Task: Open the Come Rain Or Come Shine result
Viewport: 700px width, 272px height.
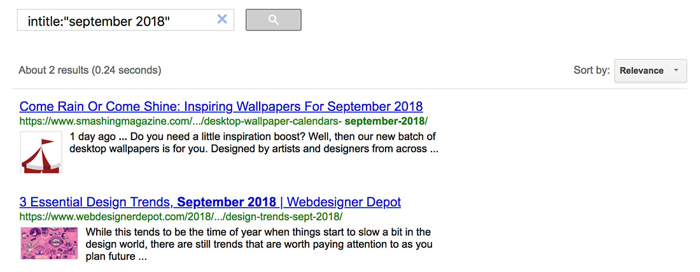Action: 221,106
